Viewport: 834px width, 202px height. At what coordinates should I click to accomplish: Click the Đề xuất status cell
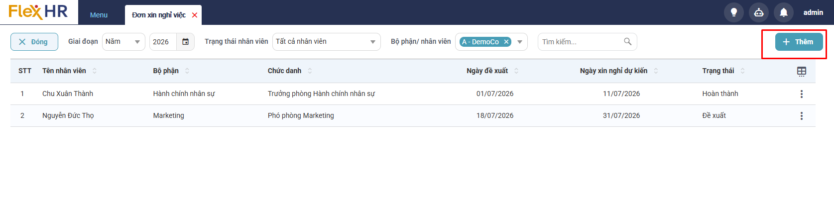pyautogui.click(x=714, y=115)
